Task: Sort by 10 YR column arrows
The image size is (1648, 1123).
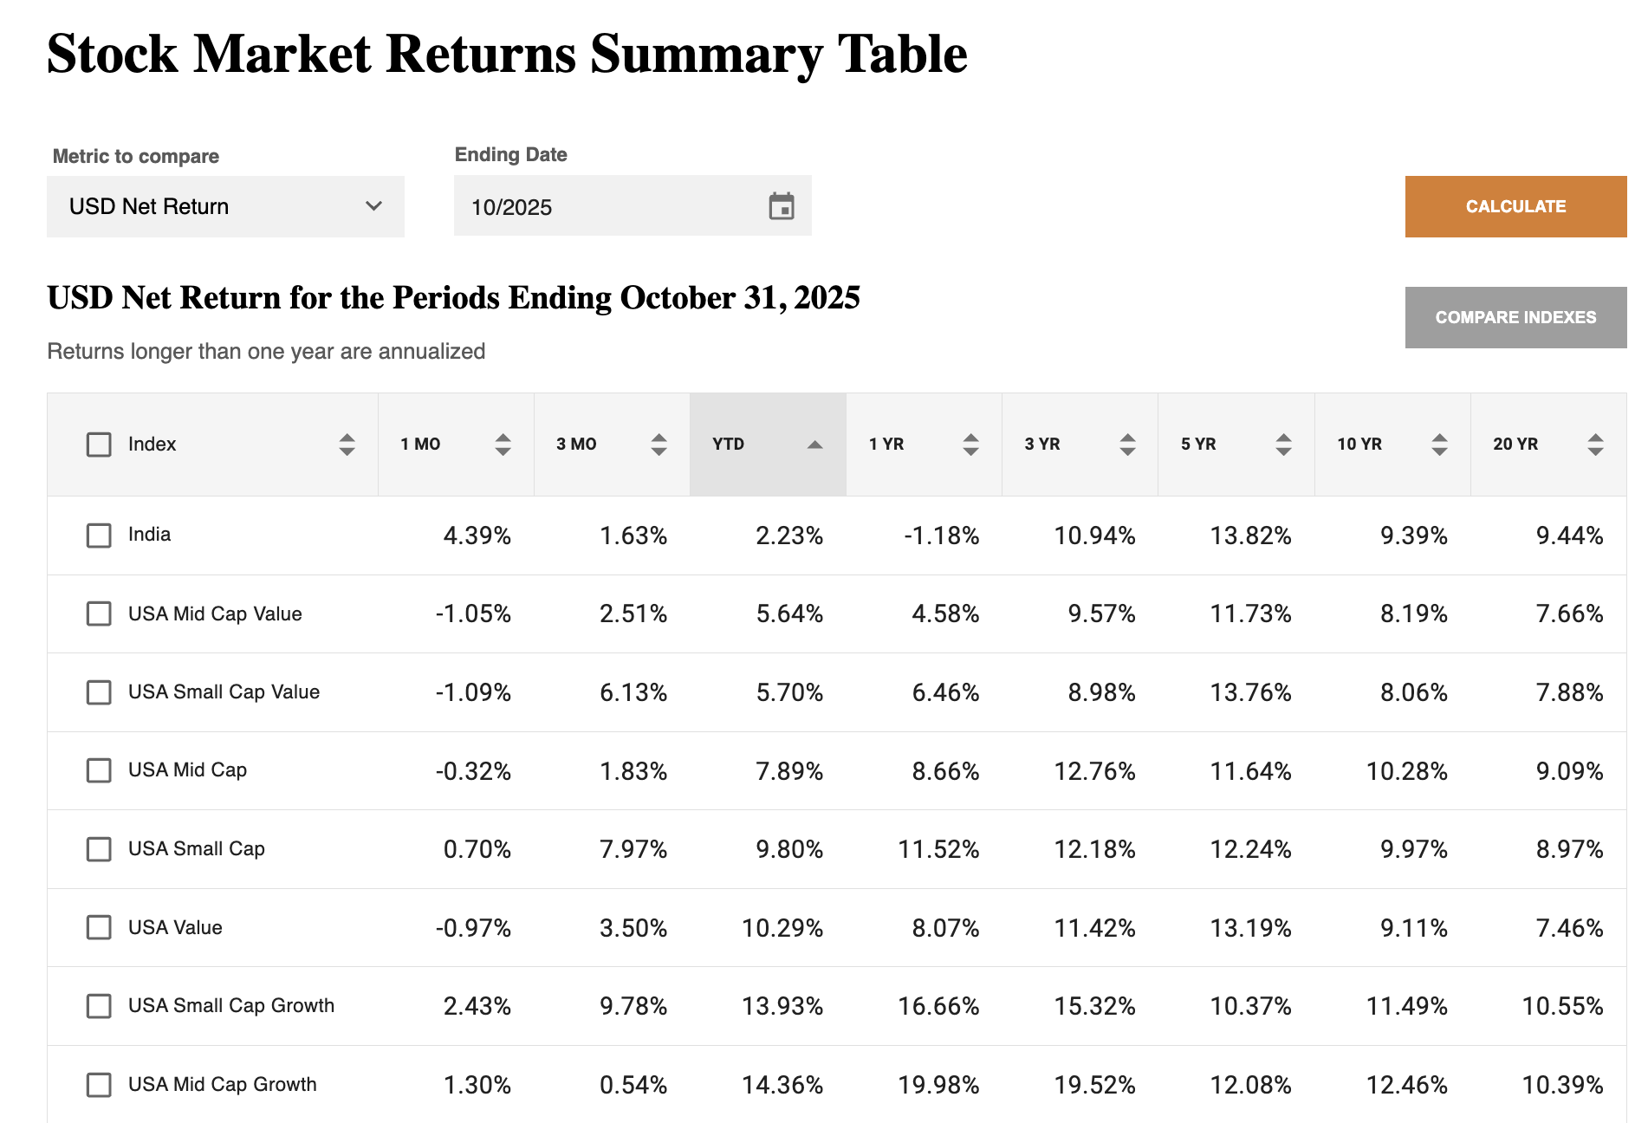Action: click(1439, 445)
